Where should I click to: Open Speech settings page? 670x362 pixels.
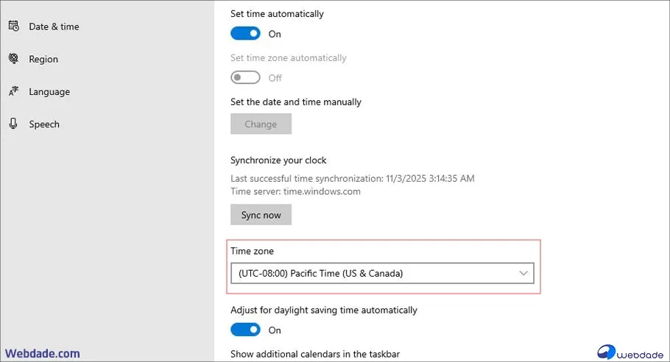(x=44, y=124)
